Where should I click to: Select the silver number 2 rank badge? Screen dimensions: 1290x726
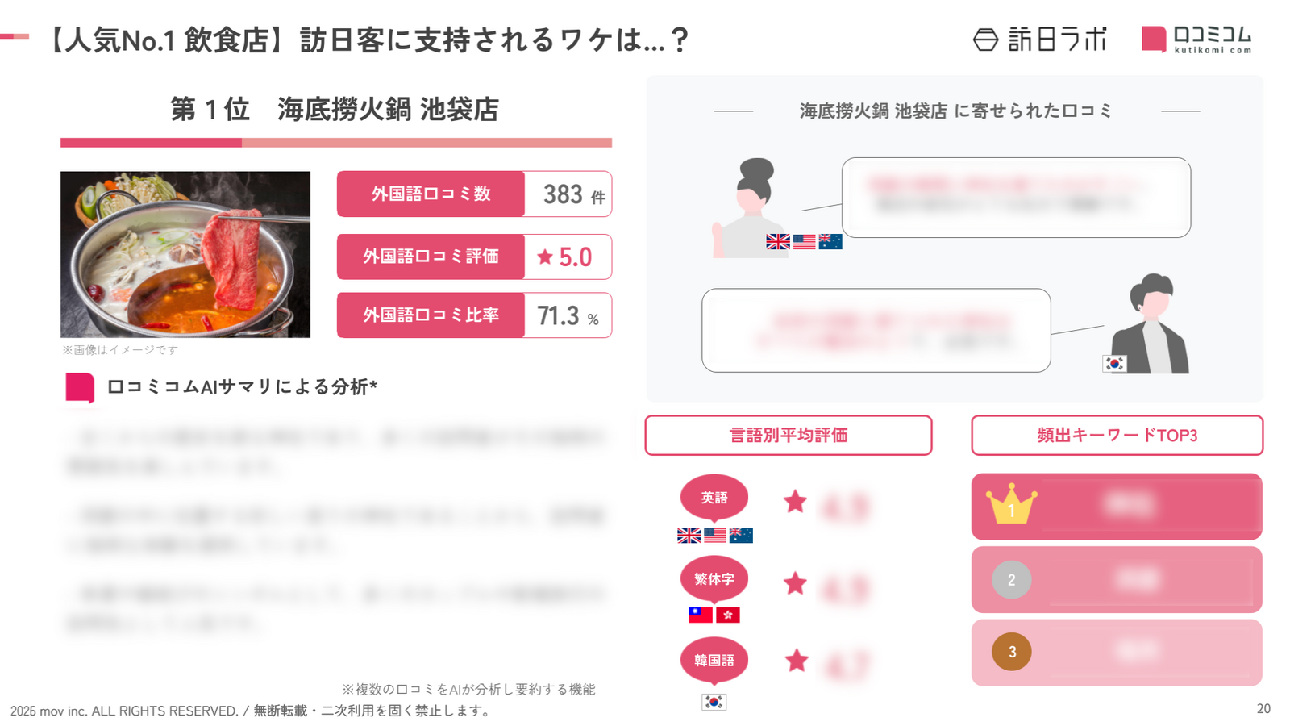[1011, 580]
